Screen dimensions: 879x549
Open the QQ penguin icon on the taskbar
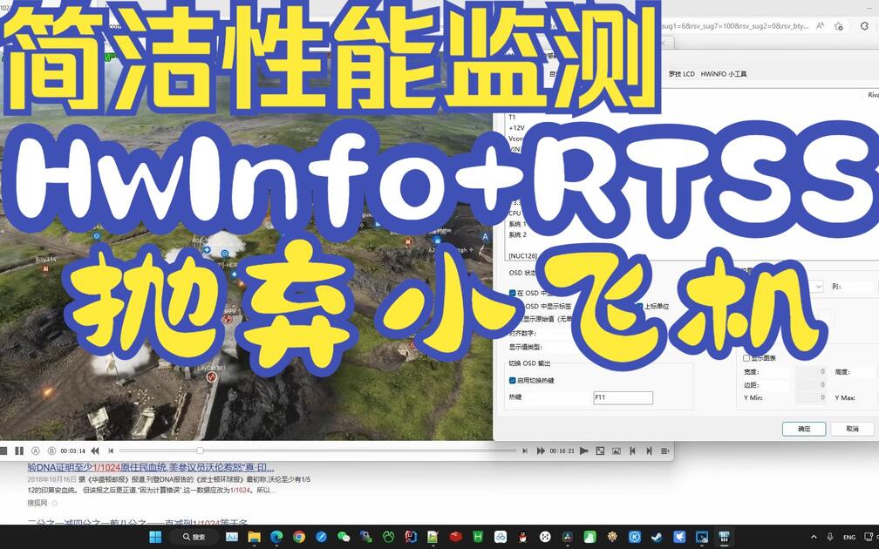click(x=523, y=537)
